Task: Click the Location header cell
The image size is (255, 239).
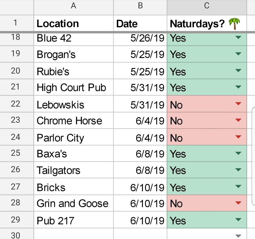Action: coord(74,23)
